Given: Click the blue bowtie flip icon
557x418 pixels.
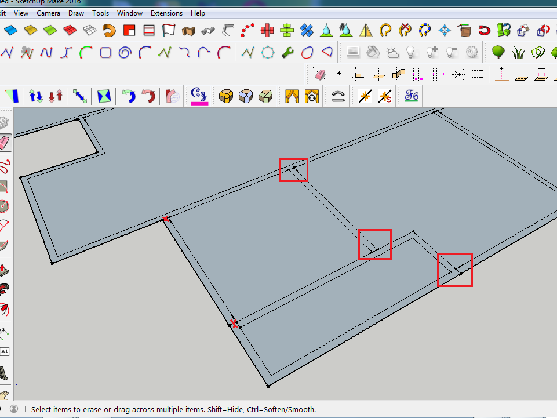Looking at the screenshot, I should tap(104, 96).
